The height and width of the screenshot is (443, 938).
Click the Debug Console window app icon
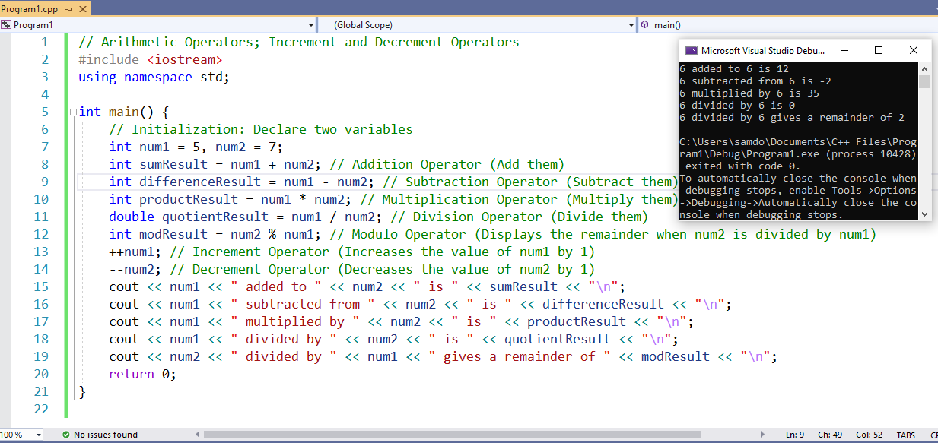692,51
